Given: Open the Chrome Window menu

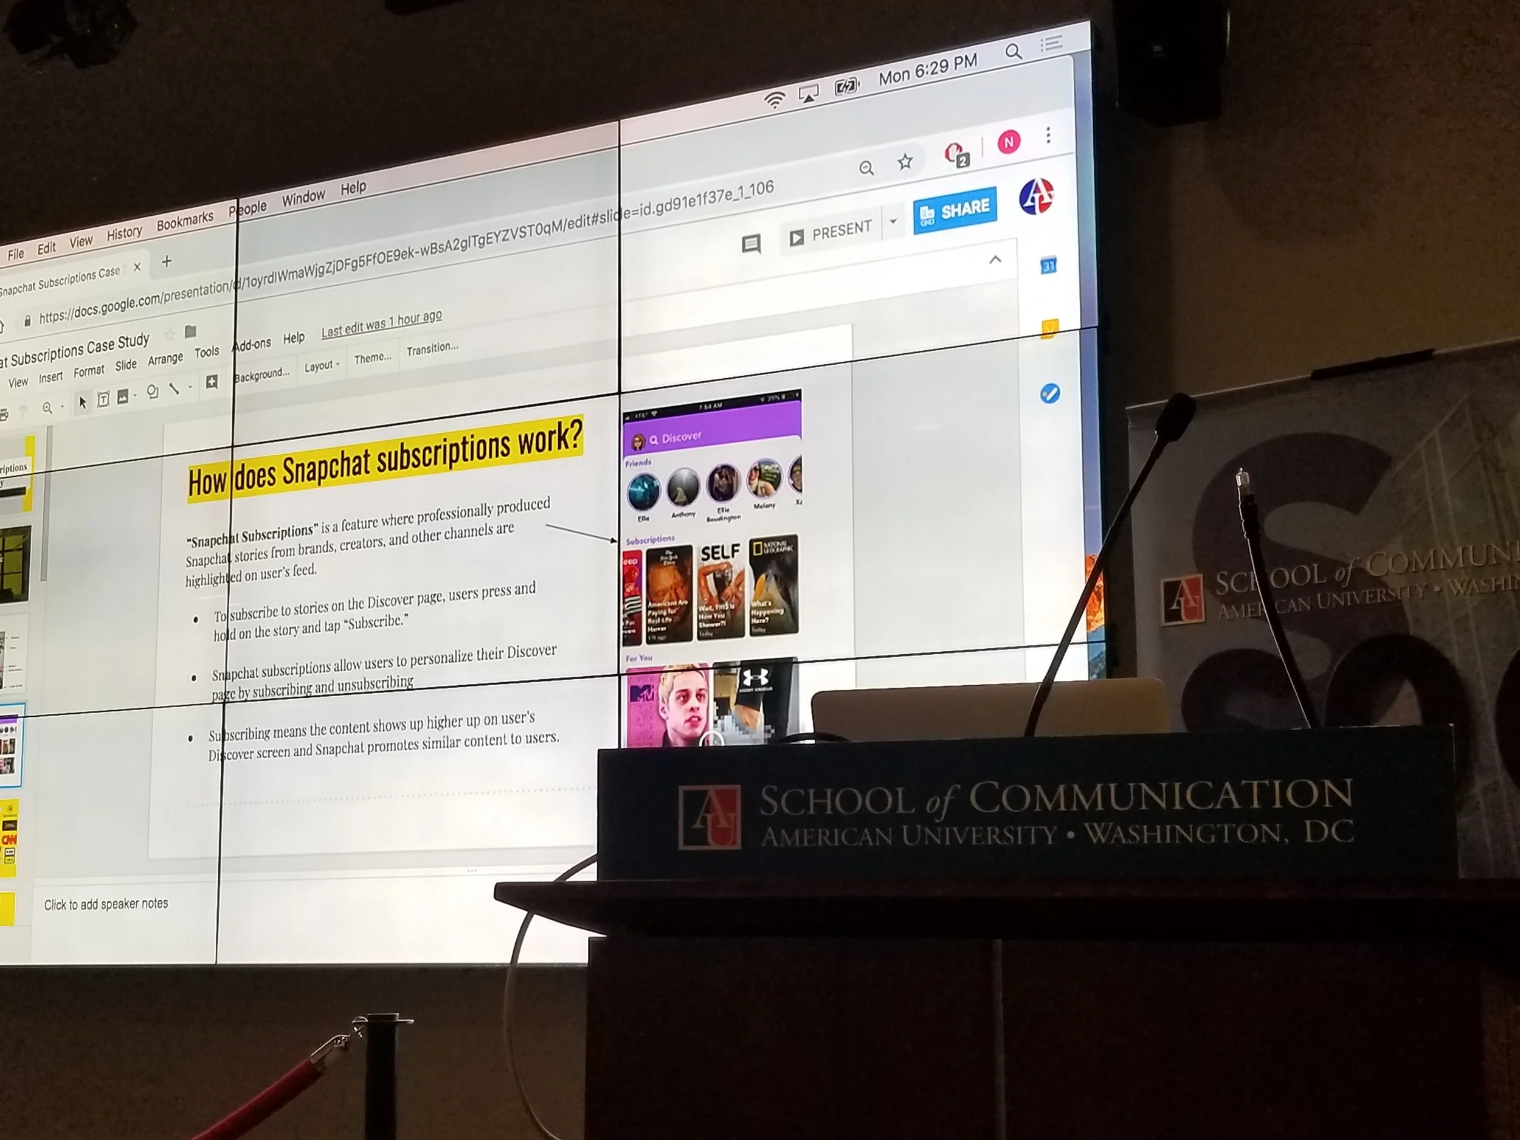Looking at the screenshot, I should (303, 198).
